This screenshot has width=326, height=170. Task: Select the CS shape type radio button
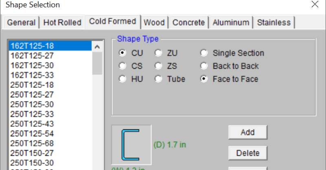pyautogui.click(x=122, y=66)
